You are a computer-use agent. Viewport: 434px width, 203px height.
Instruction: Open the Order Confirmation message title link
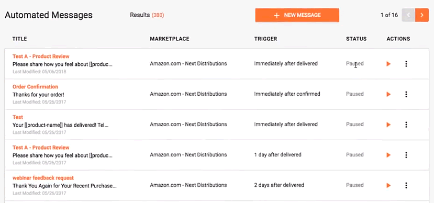point(35,86)
